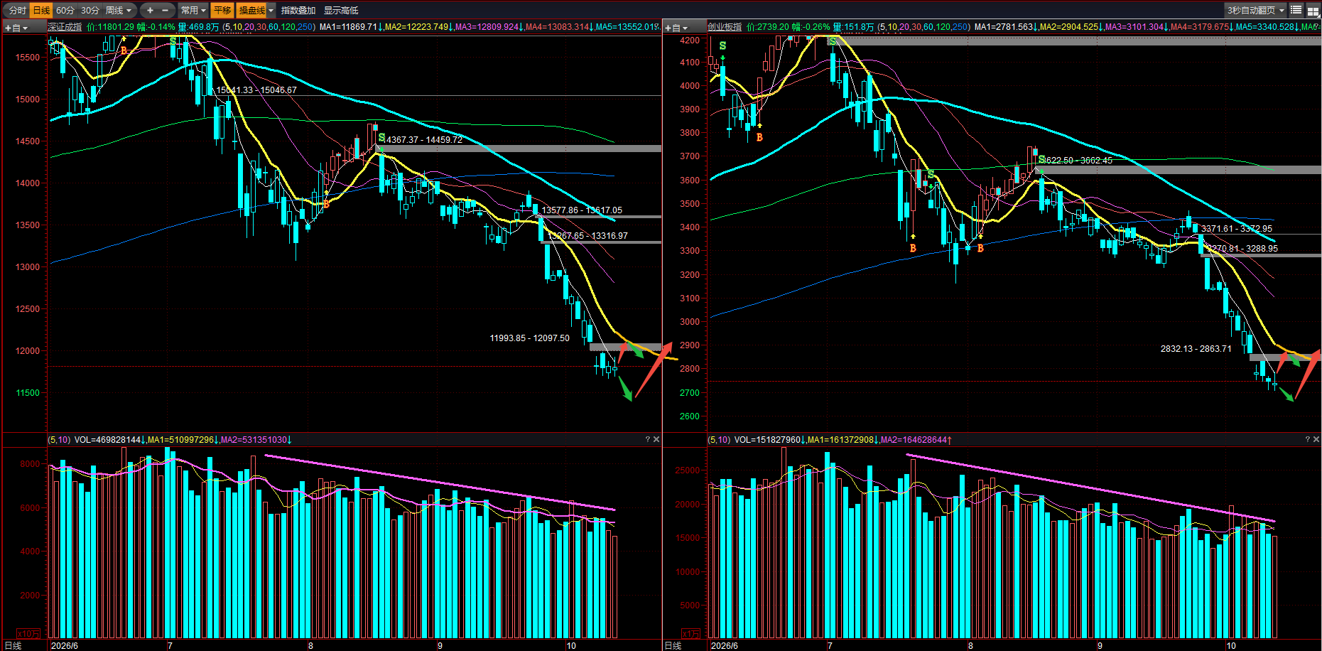Image resolution: width=1322 pixels, height=651 pixels.
Task: Close the right chart volume panel
Action: [x=1316, y=440]
